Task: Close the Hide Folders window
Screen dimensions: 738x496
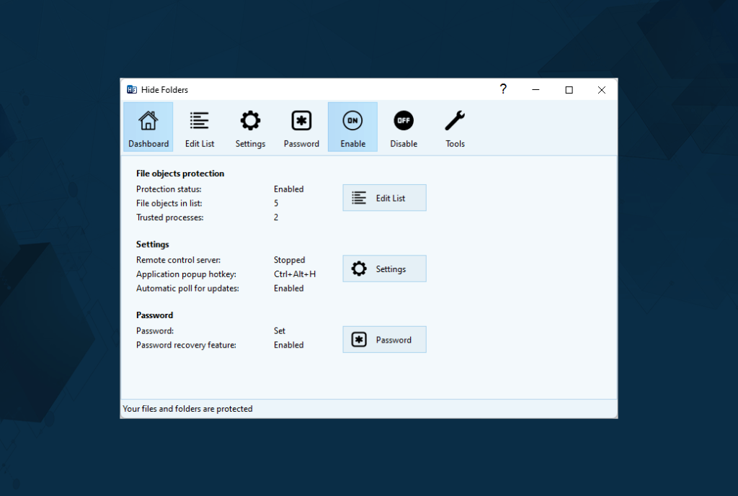Action: [x=602, y=89]
